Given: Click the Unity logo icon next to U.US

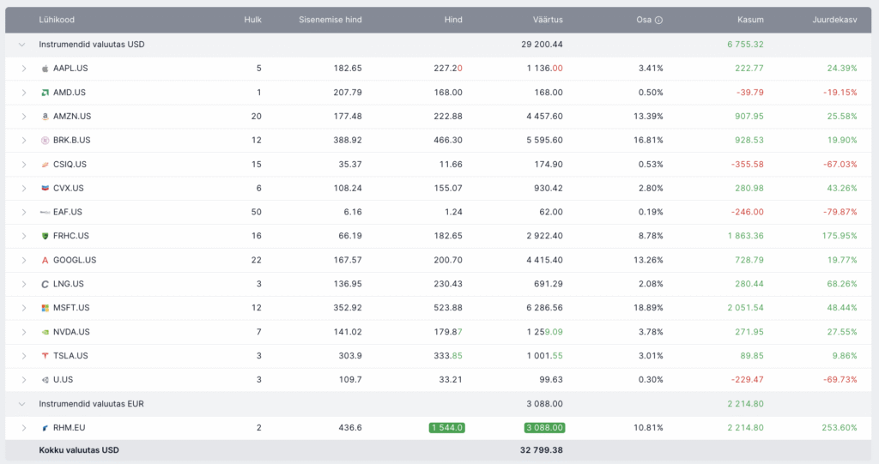Looking at the screenshot, I should click(x=45, y=380).
